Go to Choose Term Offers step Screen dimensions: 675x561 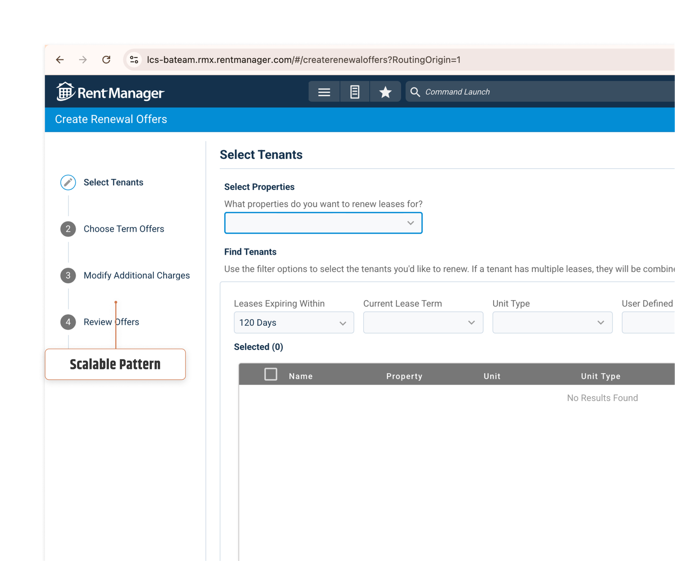(124, 229)
